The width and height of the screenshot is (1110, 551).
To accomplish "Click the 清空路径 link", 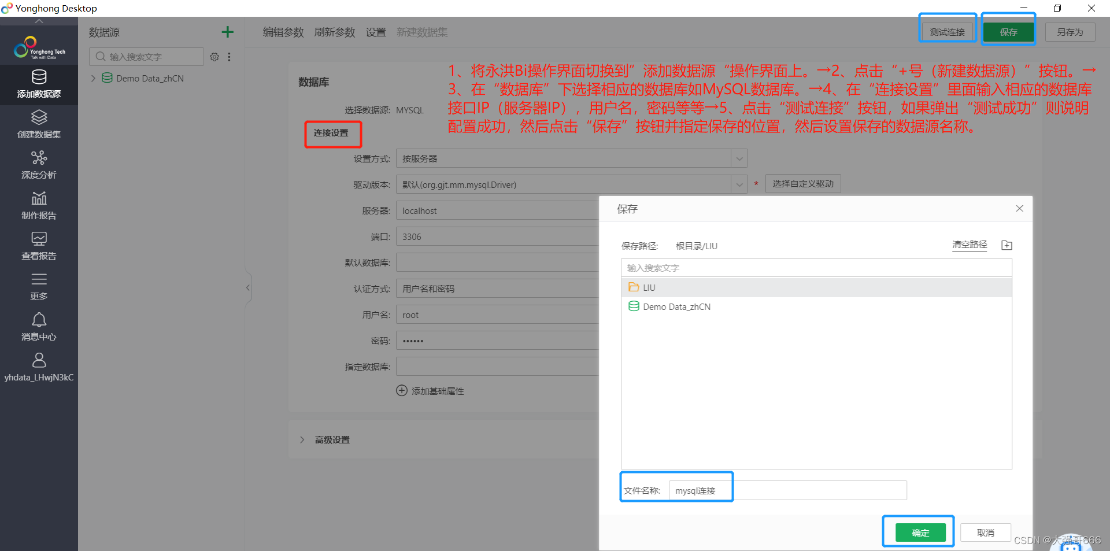I will pyautogui.click(x=970, y=245).
